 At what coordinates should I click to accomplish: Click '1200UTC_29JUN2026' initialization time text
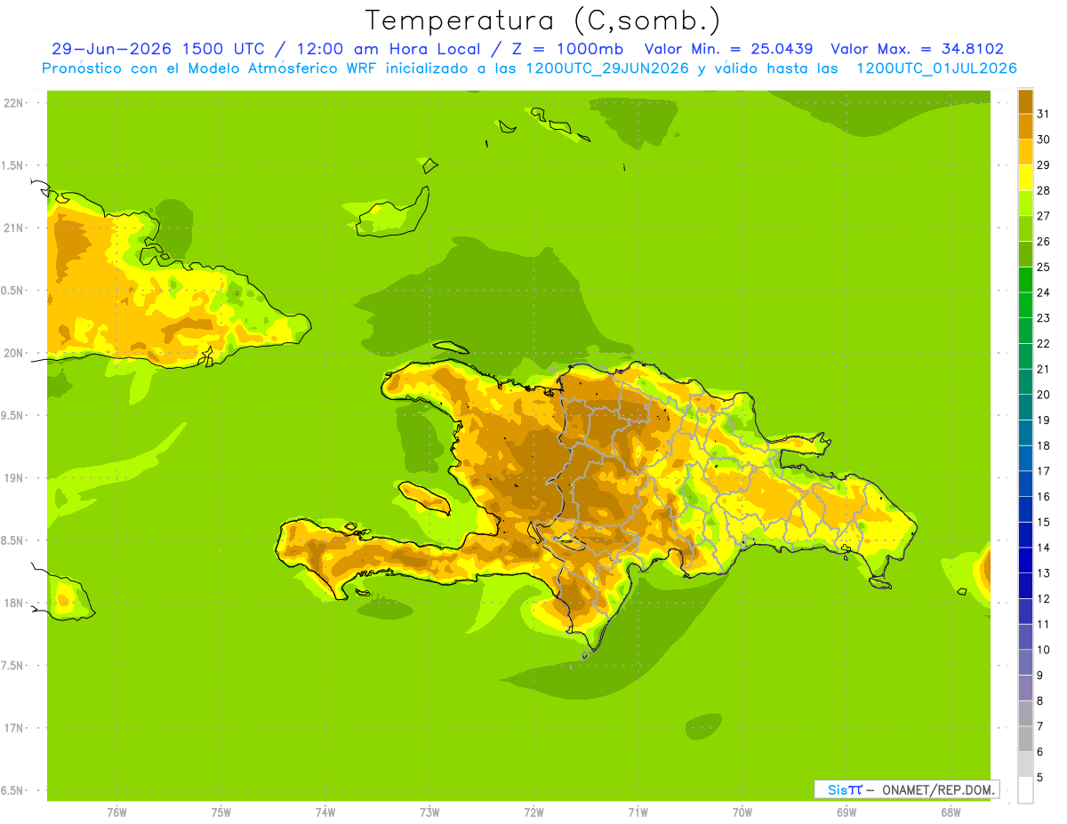click(607, 68)
